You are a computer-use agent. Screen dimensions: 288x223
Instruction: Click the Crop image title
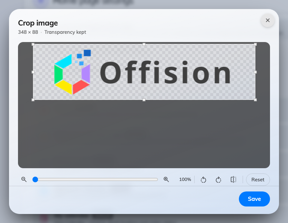[38, 23]
